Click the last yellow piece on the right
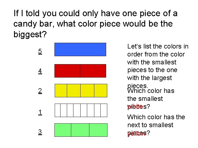Image resolution: width=198 pixels, height=148 pixels. [100, 90]
